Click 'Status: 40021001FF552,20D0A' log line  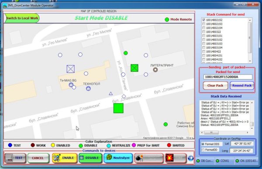pyautogui.click(x=219, y=125)
